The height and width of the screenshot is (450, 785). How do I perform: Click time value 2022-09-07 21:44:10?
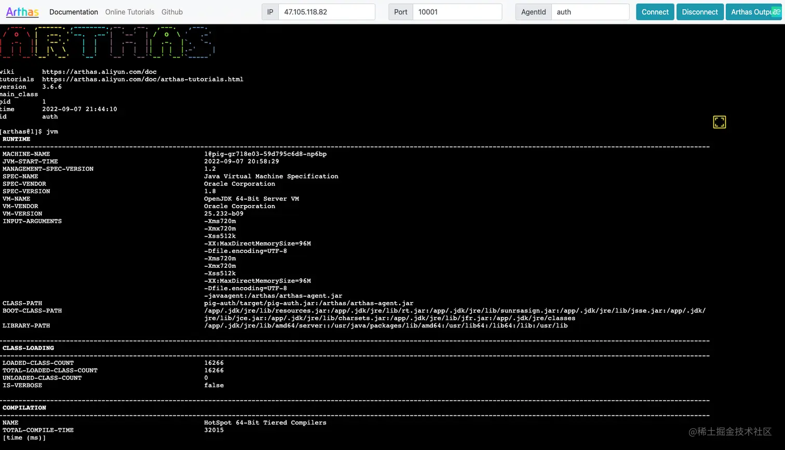(79, 109)
